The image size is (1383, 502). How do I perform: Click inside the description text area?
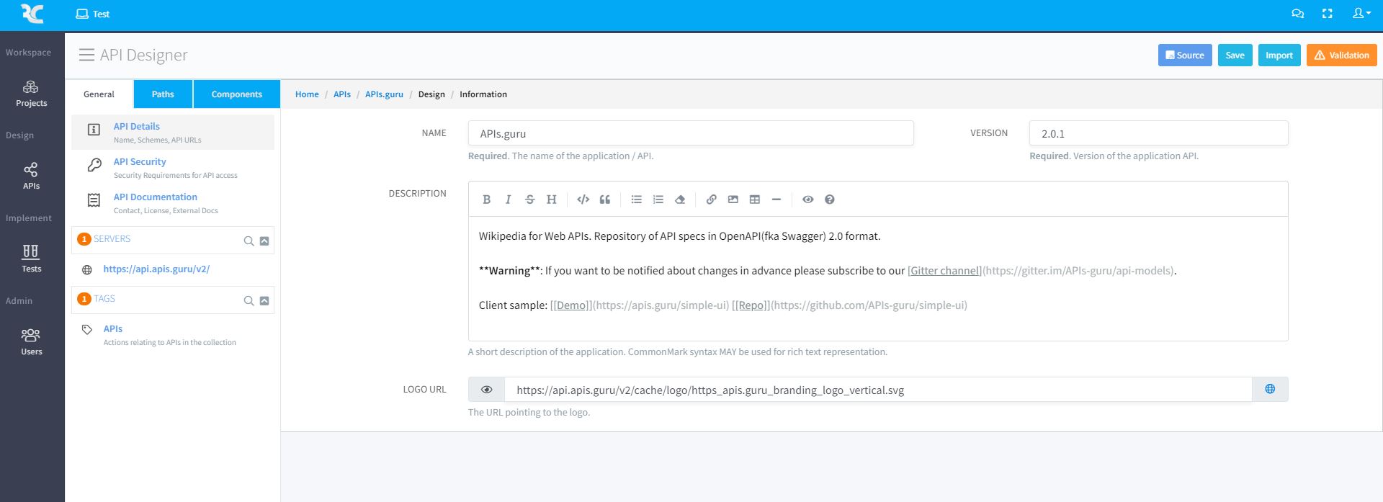click(878, 278)
